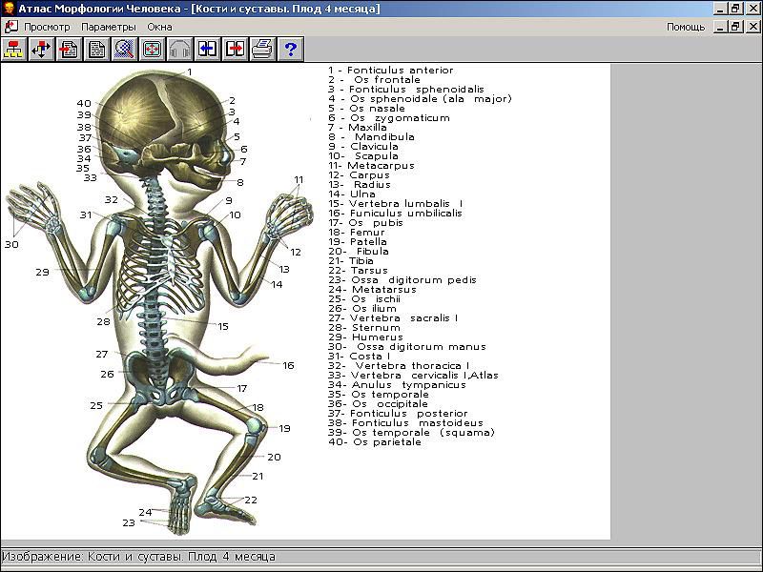
Task: Select the magnifier zoom tool icon
Action: pos(124,49)
